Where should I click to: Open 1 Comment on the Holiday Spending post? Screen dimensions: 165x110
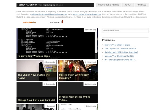(91, 62)
